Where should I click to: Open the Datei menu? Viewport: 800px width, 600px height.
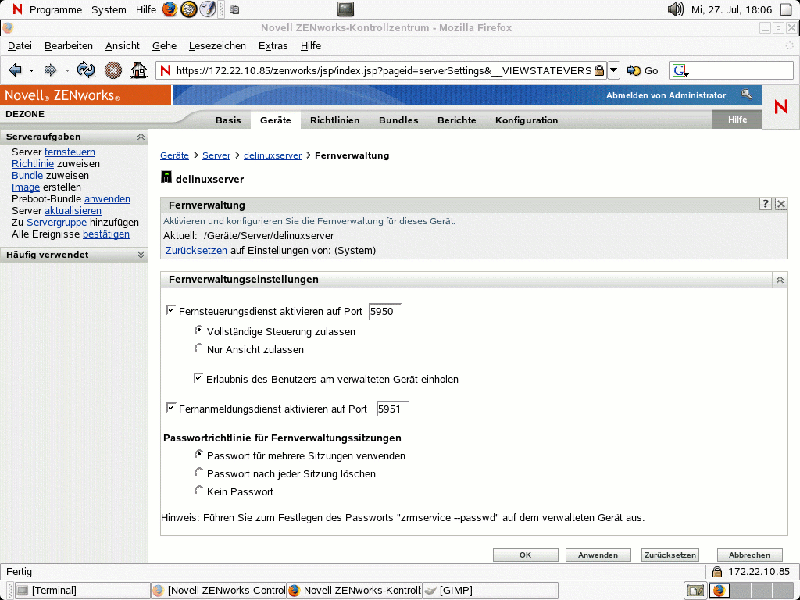pyautogui.click(x=20, y=46)
